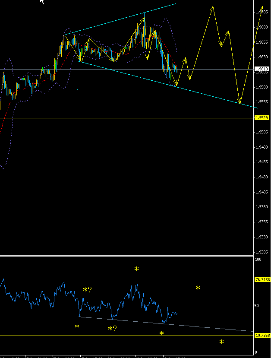Click the 1.9405 price axis value
271x358 pixels.
262,192
